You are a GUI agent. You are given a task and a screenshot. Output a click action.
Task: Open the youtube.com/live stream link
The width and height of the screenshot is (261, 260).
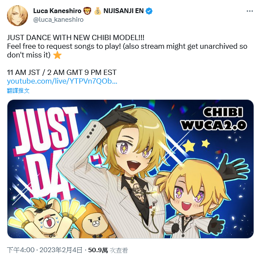[x=62, y=81]
